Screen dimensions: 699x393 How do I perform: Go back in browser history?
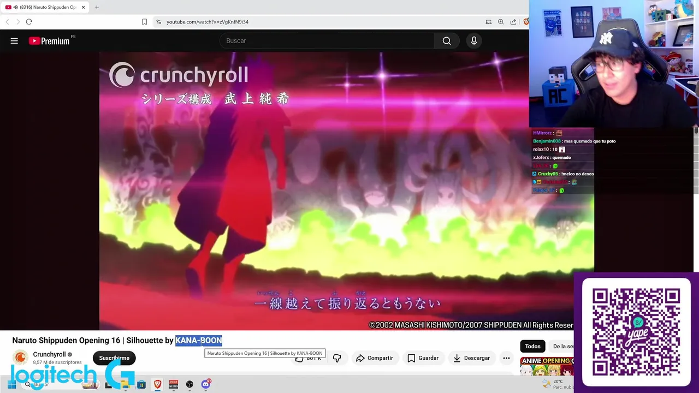tap(7, 22)
